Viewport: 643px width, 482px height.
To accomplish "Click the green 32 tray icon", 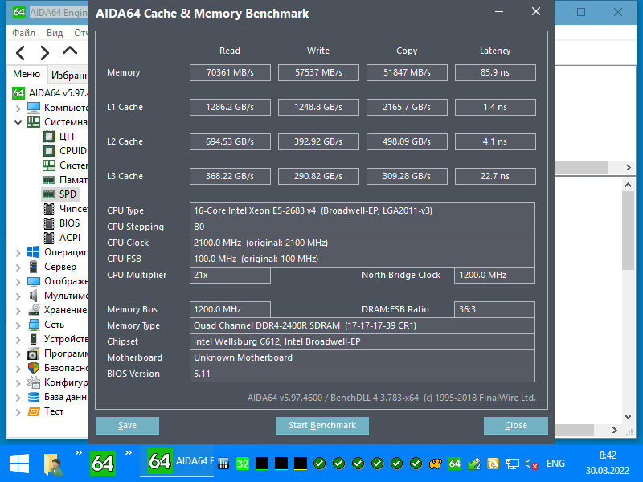I will (243, 464).
